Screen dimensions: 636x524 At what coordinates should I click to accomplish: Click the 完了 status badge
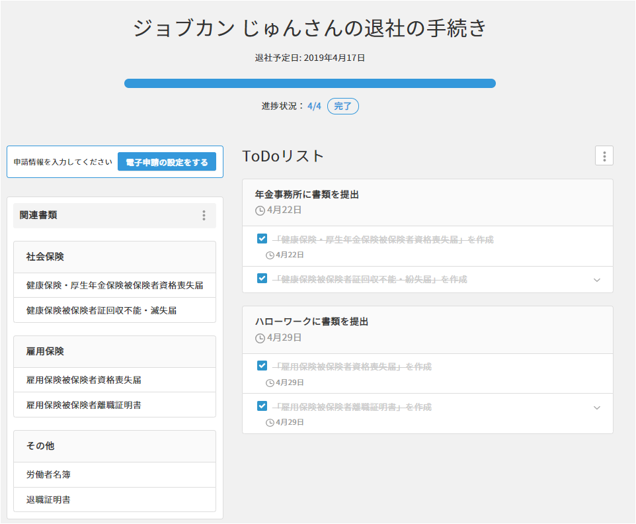tap(342, 106)
